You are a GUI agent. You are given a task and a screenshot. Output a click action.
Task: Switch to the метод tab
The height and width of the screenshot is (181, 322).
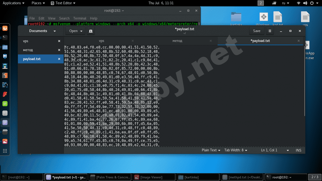point(177,41)
